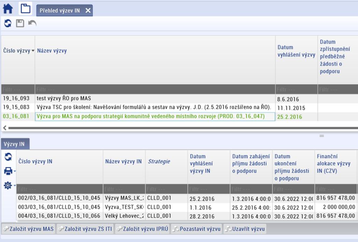Click the upper table horizontal scrollbar
The image size is (358, 242).
pos(183,128)
